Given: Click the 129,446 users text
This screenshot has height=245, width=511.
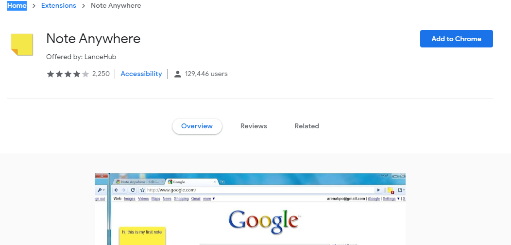Looking at the screenshot, I should 206,74.
